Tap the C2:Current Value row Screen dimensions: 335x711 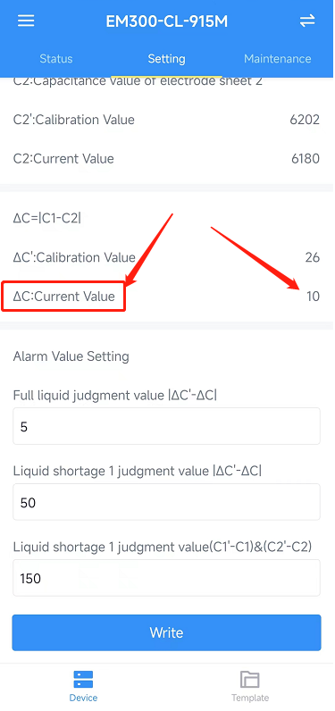[166, 159]
